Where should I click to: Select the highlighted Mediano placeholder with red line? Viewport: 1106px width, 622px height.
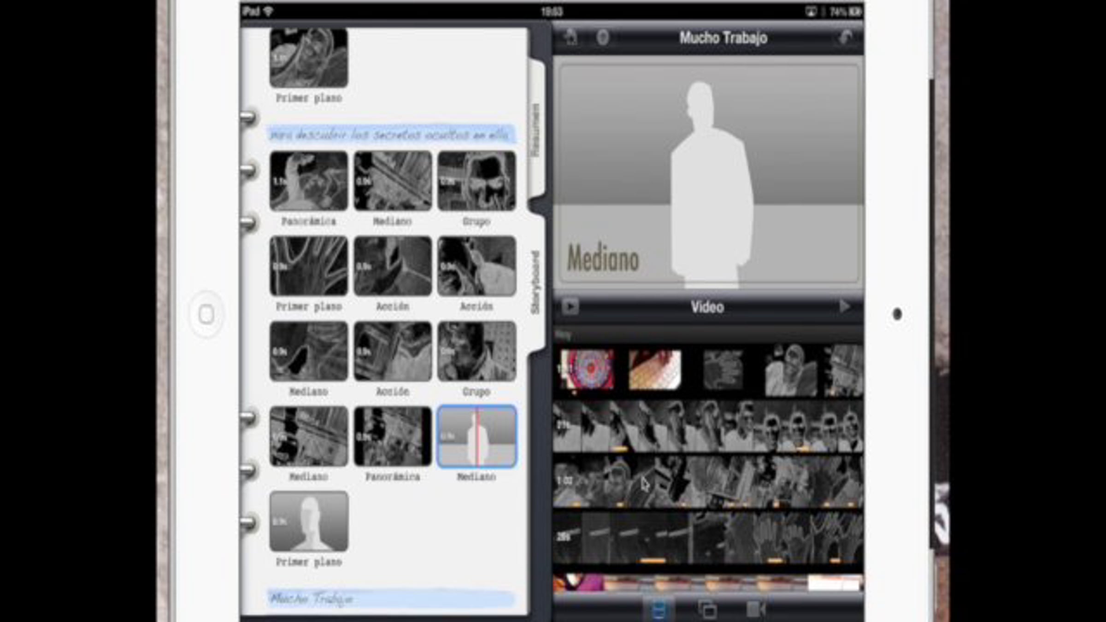point(477,436)
